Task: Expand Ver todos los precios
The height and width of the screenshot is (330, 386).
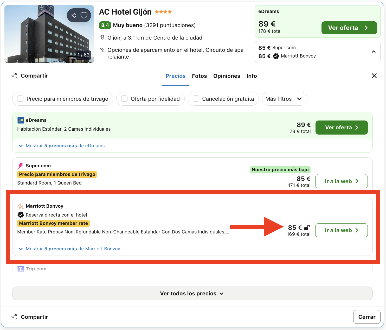Action: [x=192, y=294]
